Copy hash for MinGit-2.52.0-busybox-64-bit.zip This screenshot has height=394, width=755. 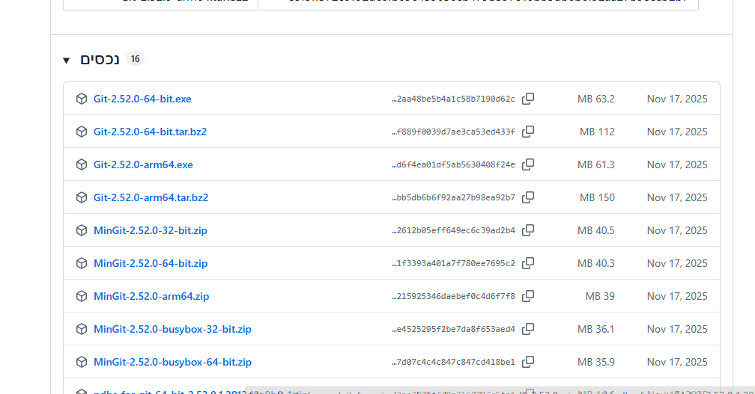click(528, 362)
